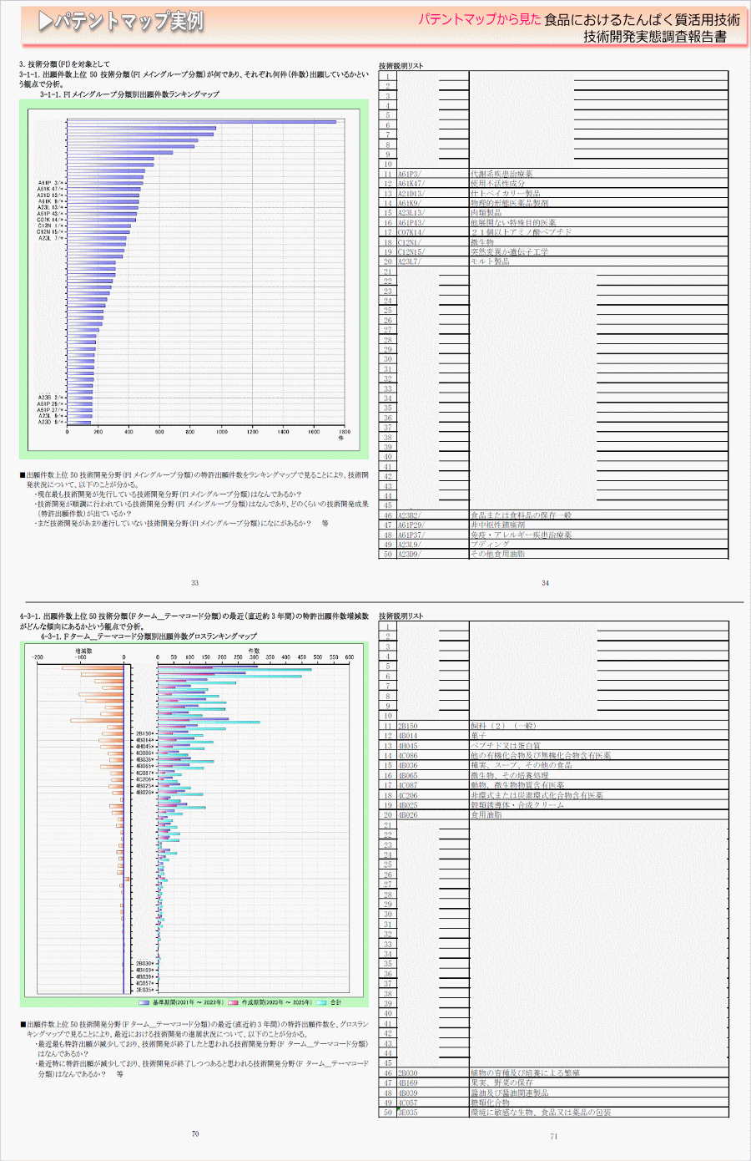Select the ペプチド又は蛋白質 description cell
This screenshot has height=1161, width=751.
click(x=505, y=745)
